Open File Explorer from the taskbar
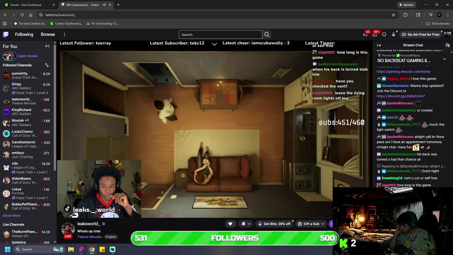This screenshot has height=255, width=453. [x=71, y=249]
